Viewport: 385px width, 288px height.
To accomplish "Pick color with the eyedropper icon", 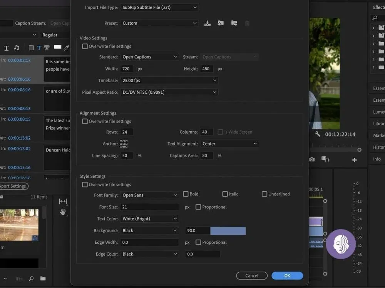I will click(x=66, y=48).
